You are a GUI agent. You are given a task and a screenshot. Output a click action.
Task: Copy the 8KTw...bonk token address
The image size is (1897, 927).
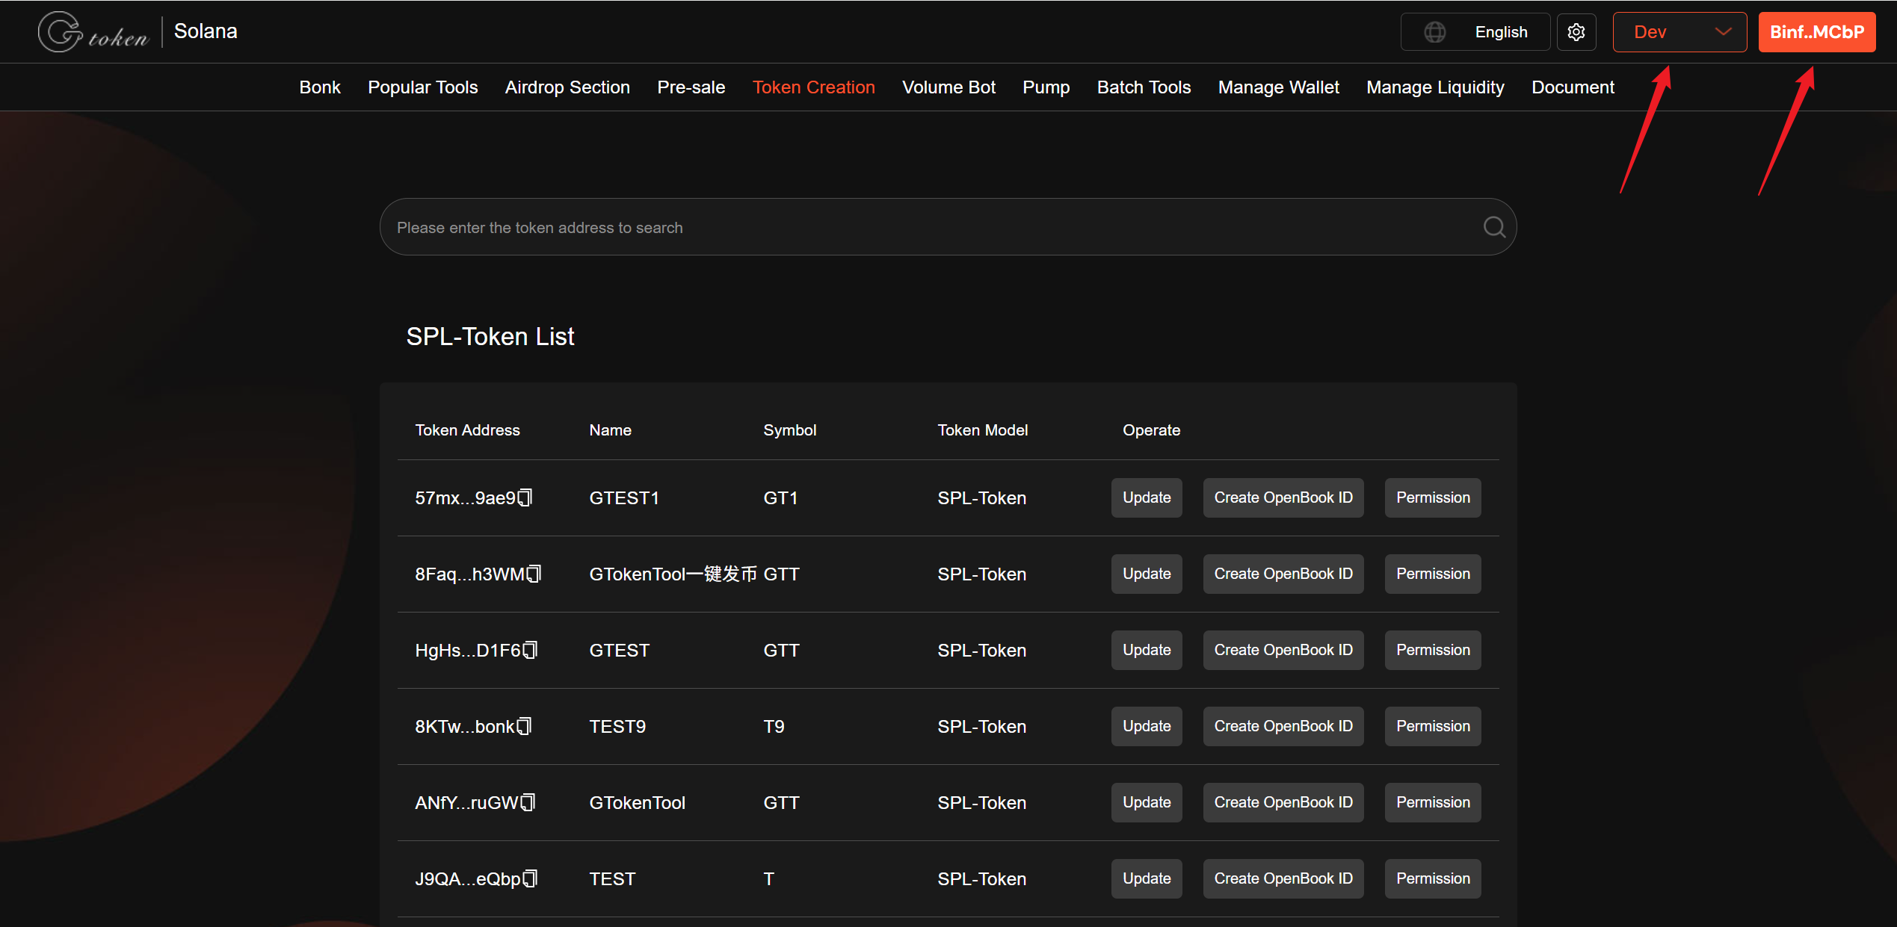point(524,726)
